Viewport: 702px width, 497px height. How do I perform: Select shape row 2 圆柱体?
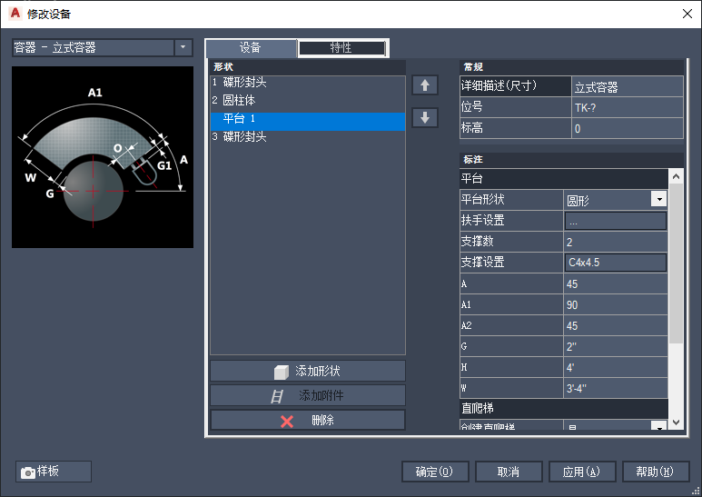click(308, 100)
